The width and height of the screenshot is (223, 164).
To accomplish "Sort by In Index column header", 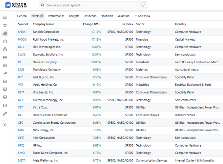I will pyautogui.click(x=128, y=24).
